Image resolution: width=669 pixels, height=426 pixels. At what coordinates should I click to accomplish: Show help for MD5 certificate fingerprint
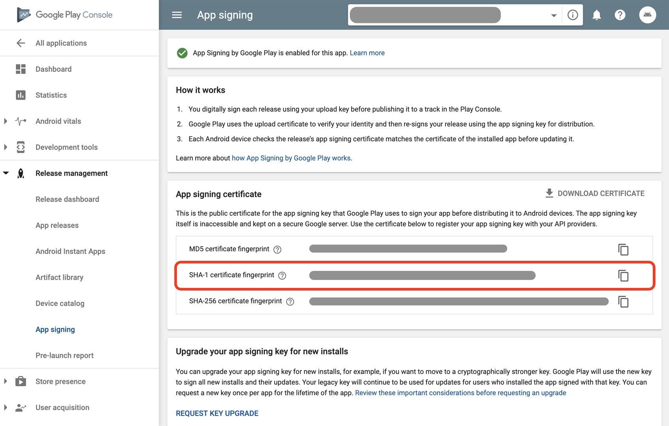(x=277, y=249)
